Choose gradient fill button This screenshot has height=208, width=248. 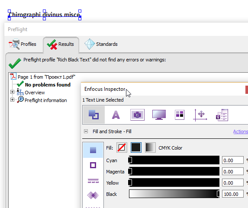point(150,147)
